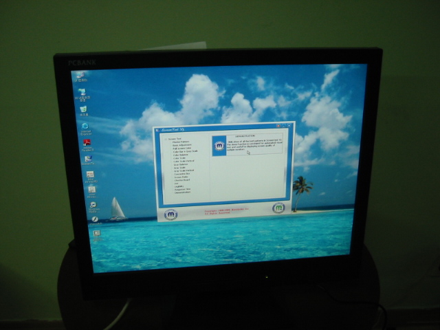
Task: Select Screen Test root node
Action: [x=175, y=139]
